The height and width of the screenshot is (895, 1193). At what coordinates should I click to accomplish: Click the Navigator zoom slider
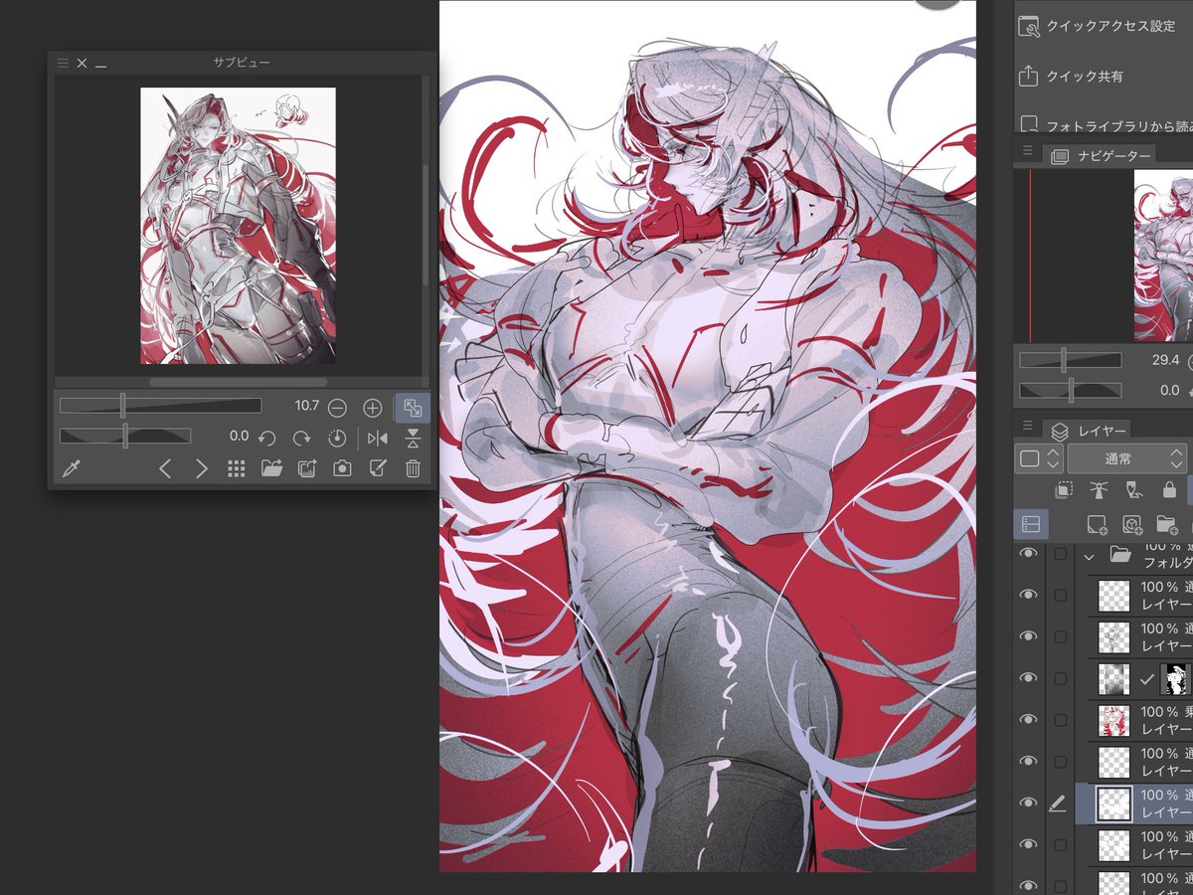click(1070, 360)
